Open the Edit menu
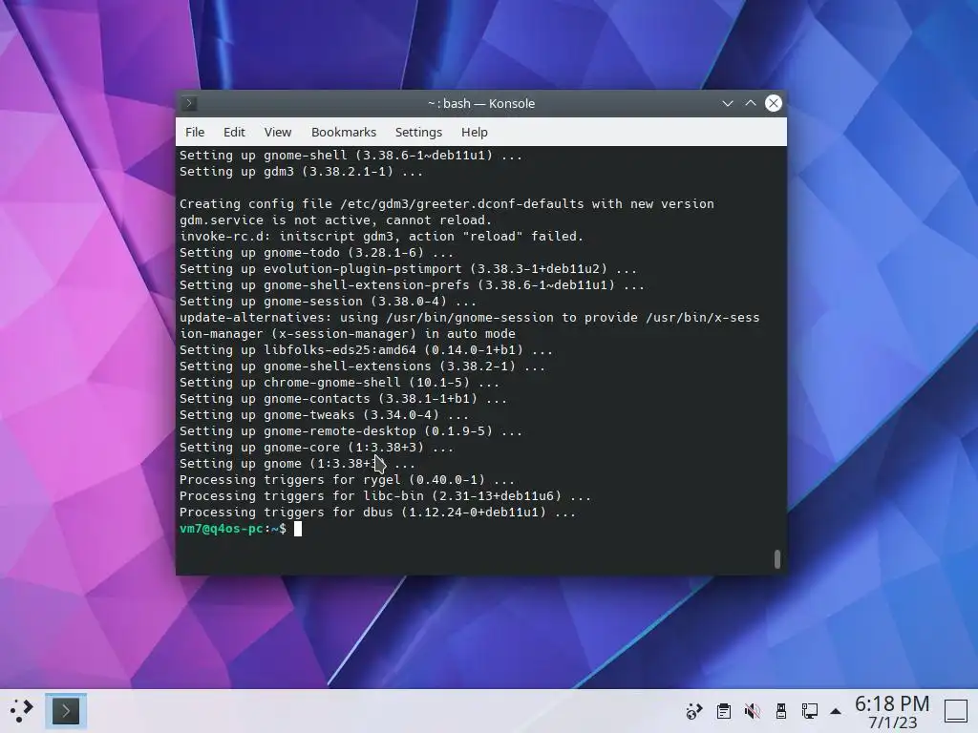The height and width of the screenshot is (733, 978). click(234, 132)
